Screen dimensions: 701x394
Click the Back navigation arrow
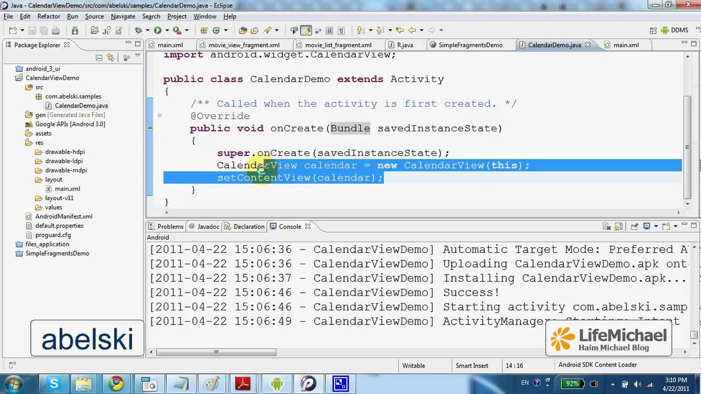(412, 31)
